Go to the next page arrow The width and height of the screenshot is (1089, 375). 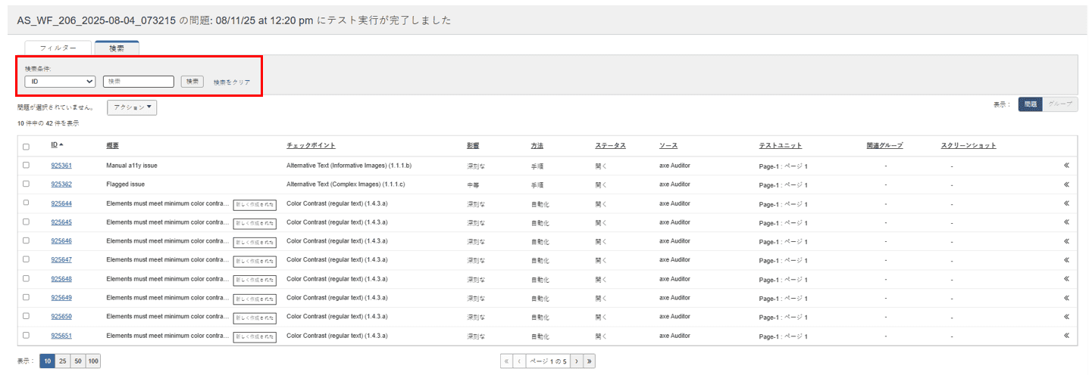(576, 361)
